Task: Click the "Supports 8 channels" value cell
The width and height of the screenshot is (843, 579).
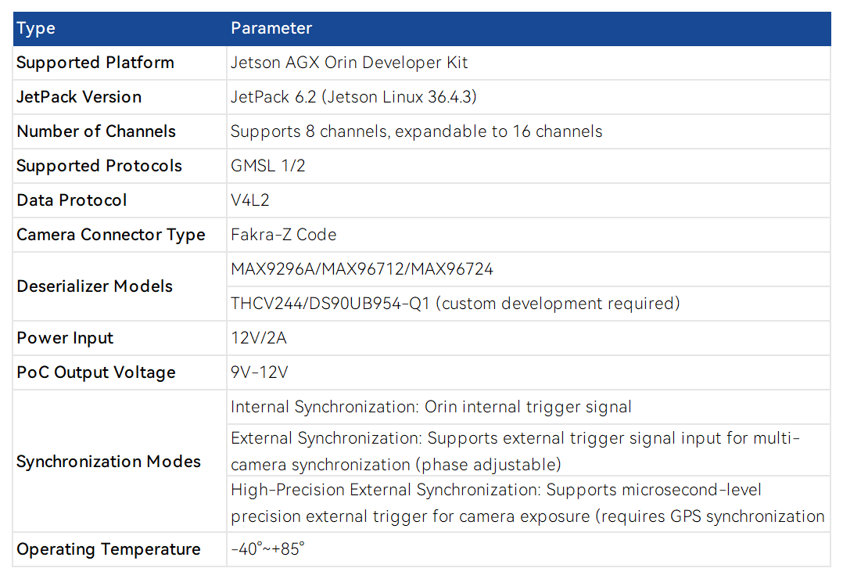Action: pyautogui.click(x=416, y=131)
